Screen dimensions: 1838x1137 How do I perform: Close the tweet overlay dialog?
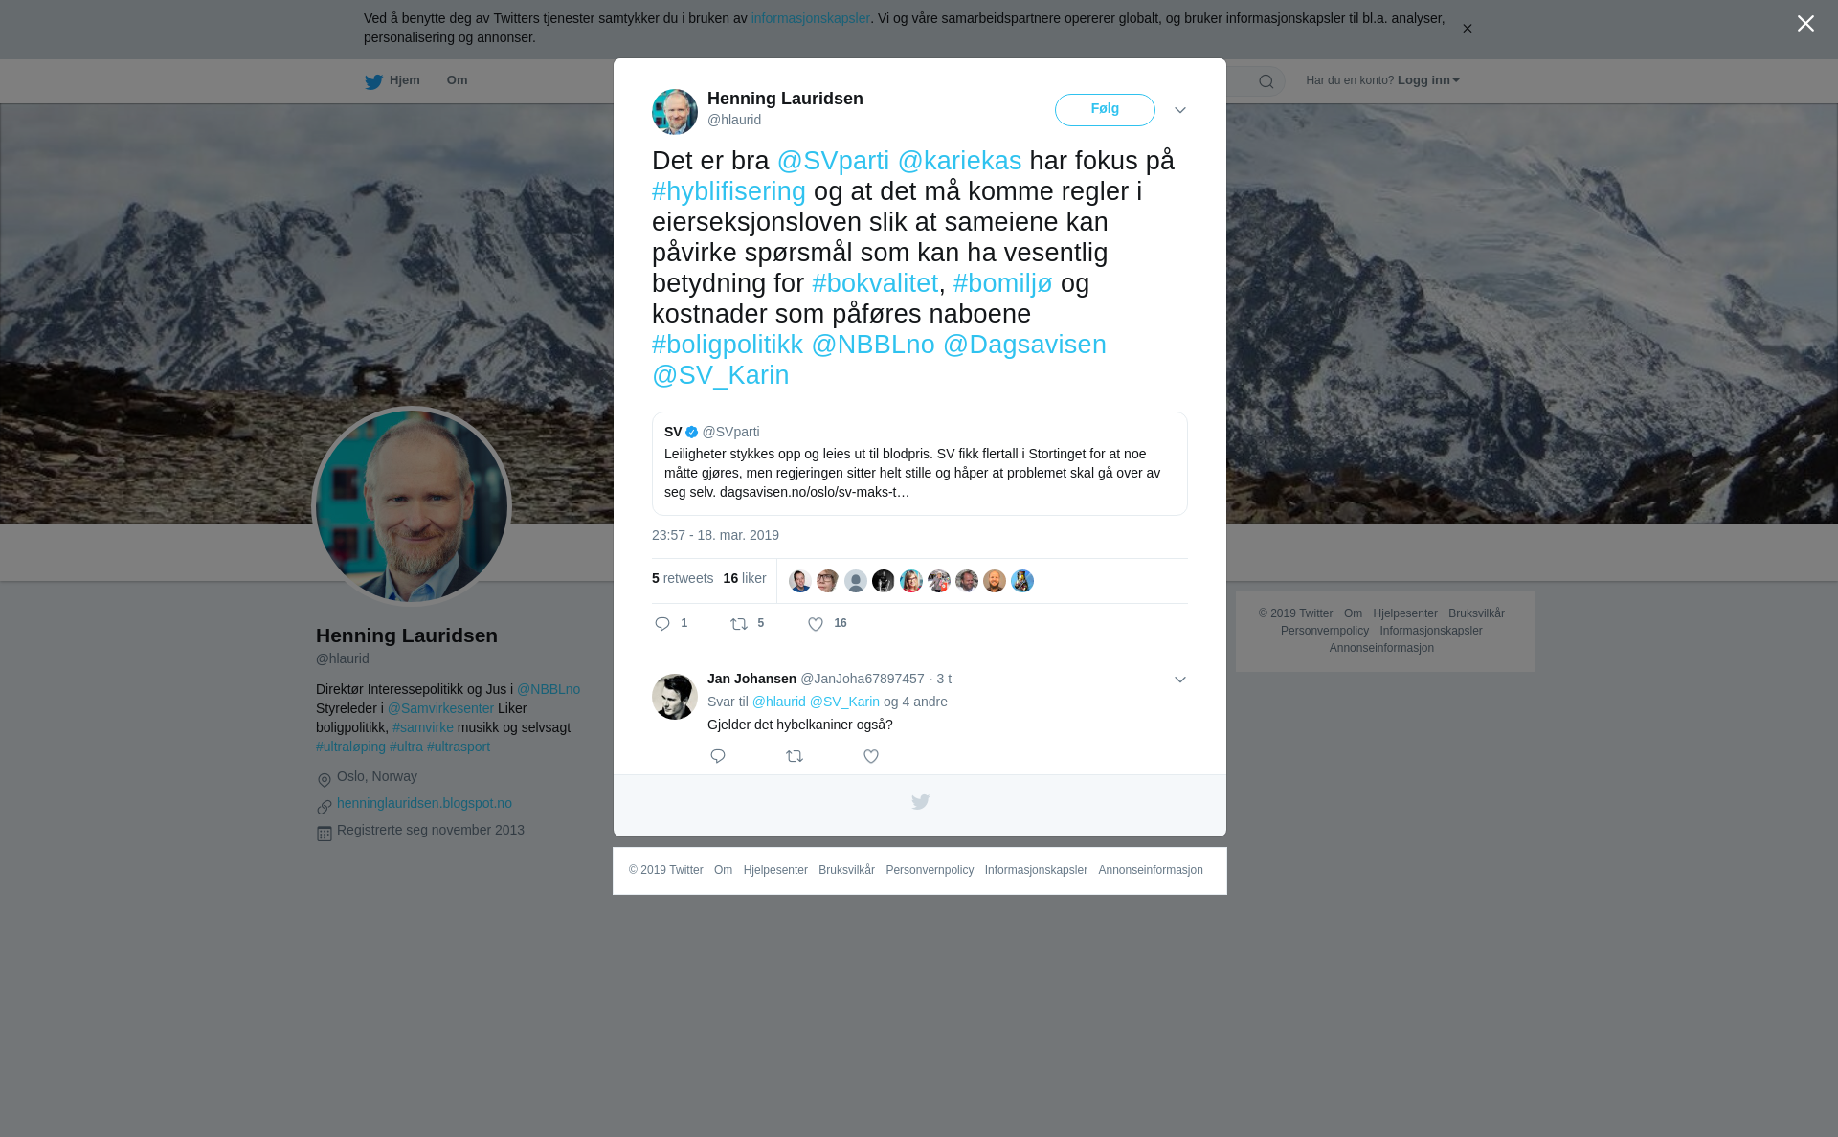1805,23
